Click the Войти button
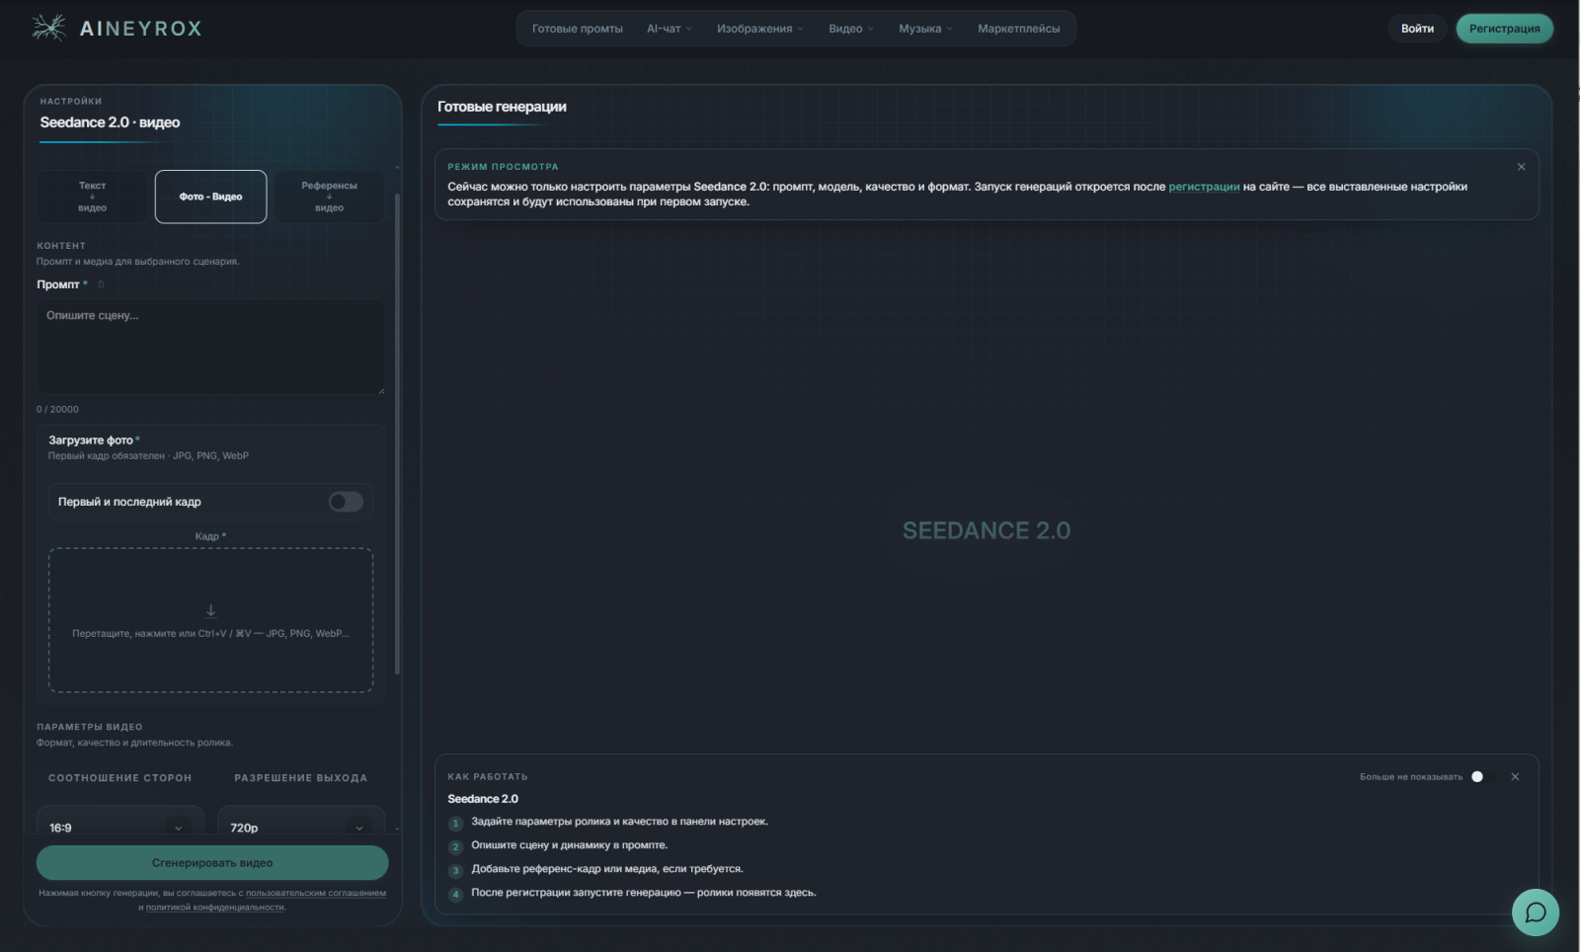 [x=1417, y=29]
